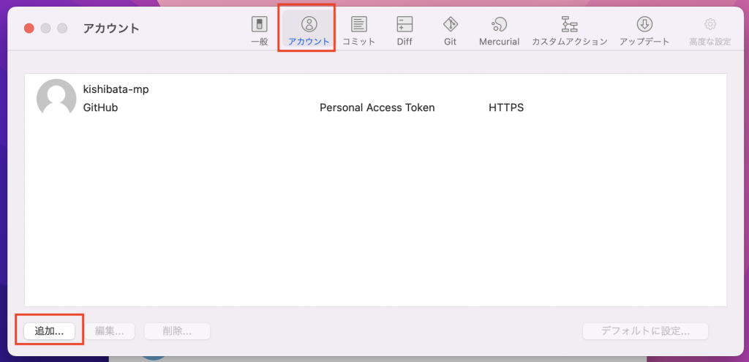This screenshot has width=749, height=362.
Task: Open the 一般 general preferences tab
Action: 260,31
